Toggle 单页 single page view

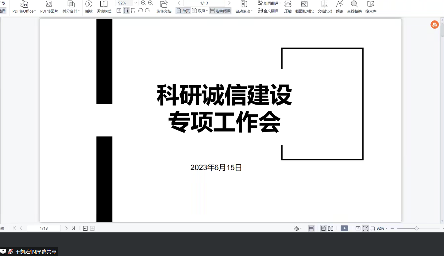click(x=183, y=11)
